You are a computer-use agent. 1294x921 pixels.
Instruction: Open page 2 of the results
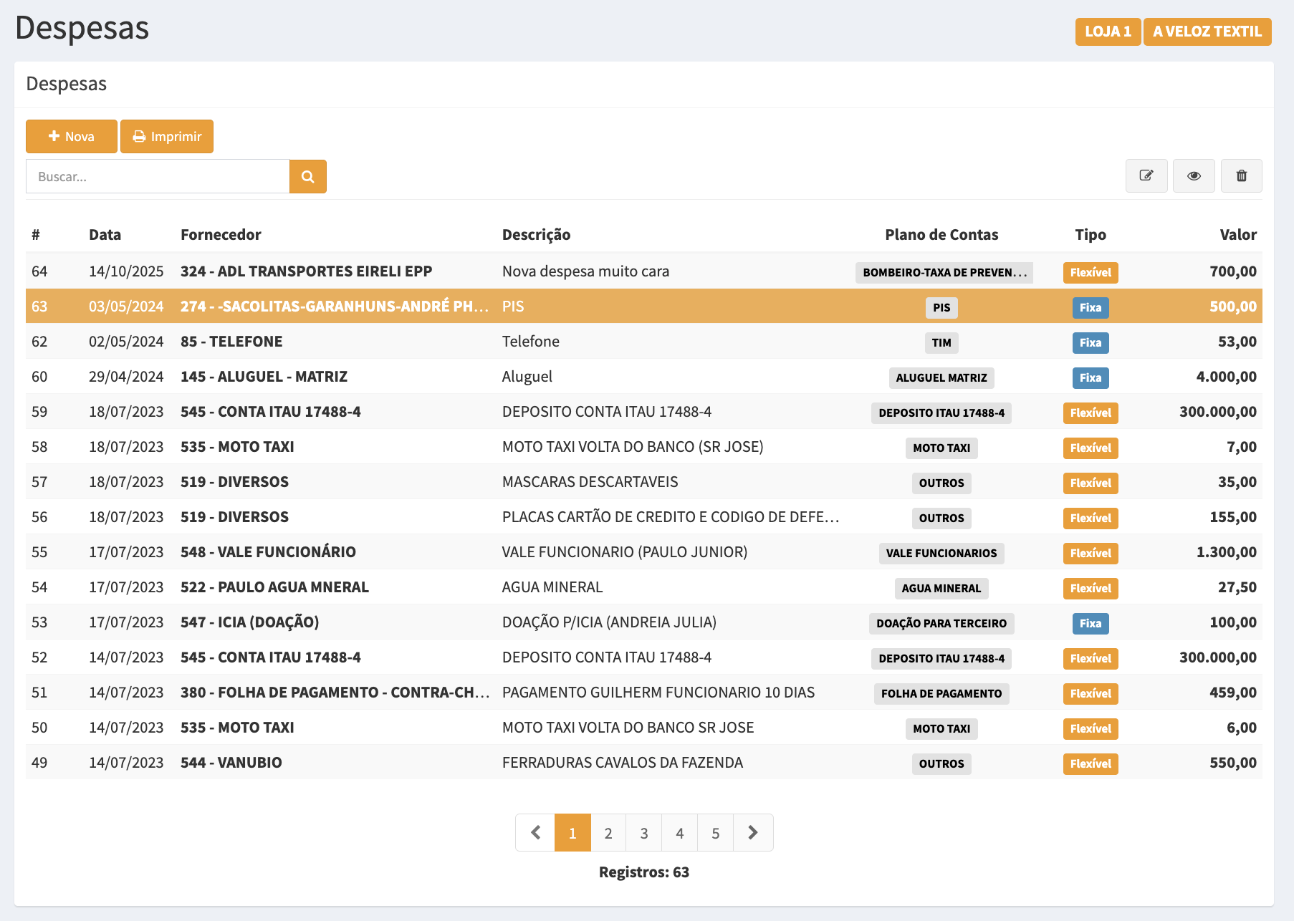[608, 832]
